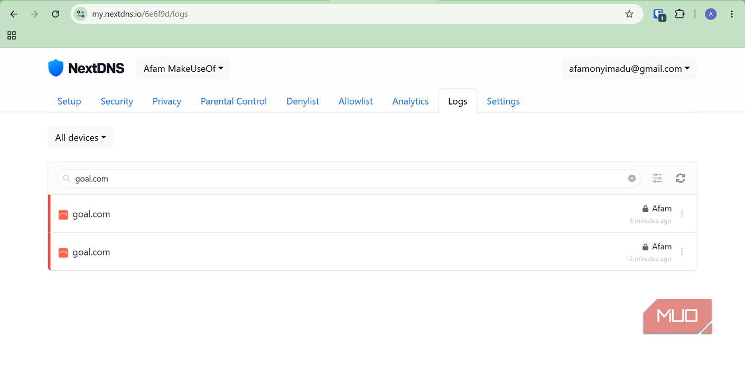Open the Bitwarden extension icon
Image resolution: width=745 pixels, height=367 pixels.
[x=659, y=15]
